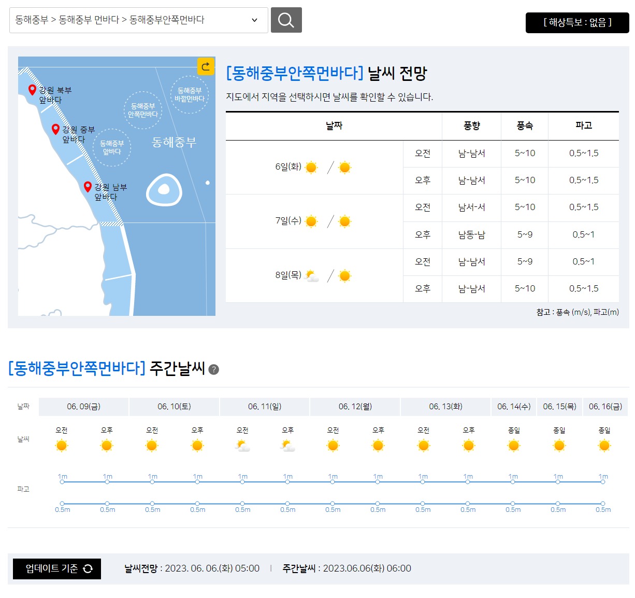Click the 7일(수) date label
The width and height of the screenshot is (635, 598).
pyautogui.click(x=288, y=221)
